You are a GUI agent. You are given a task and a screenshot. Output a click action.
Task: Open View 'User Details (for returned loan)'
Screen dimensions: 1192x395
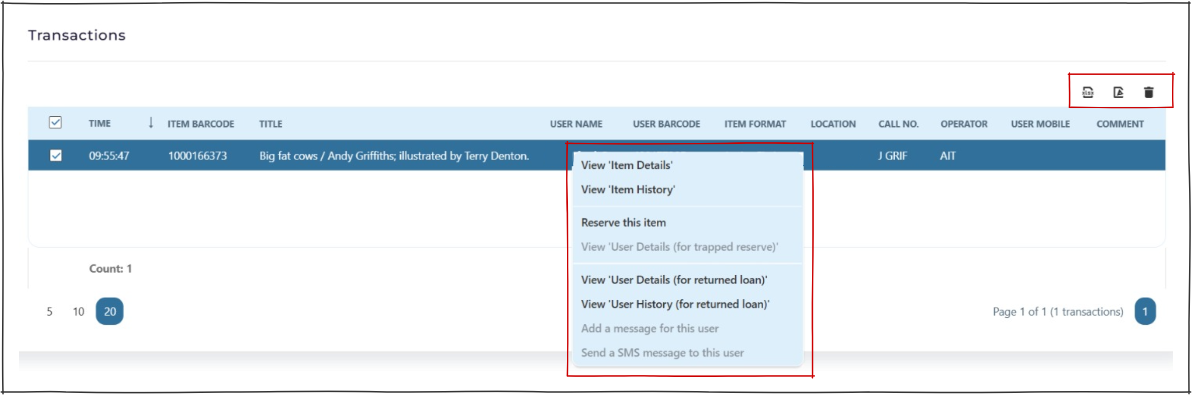pos(674,280)
